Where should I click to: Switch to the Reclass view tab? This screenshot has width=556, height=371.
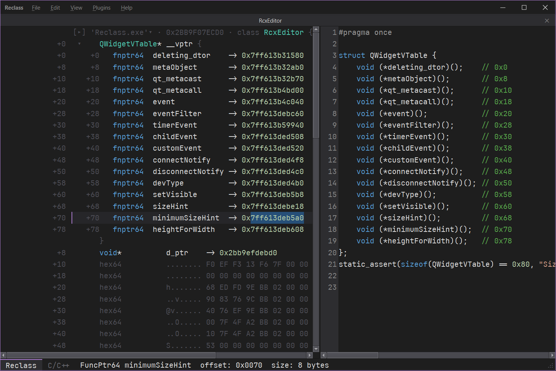tap(21, 365)
